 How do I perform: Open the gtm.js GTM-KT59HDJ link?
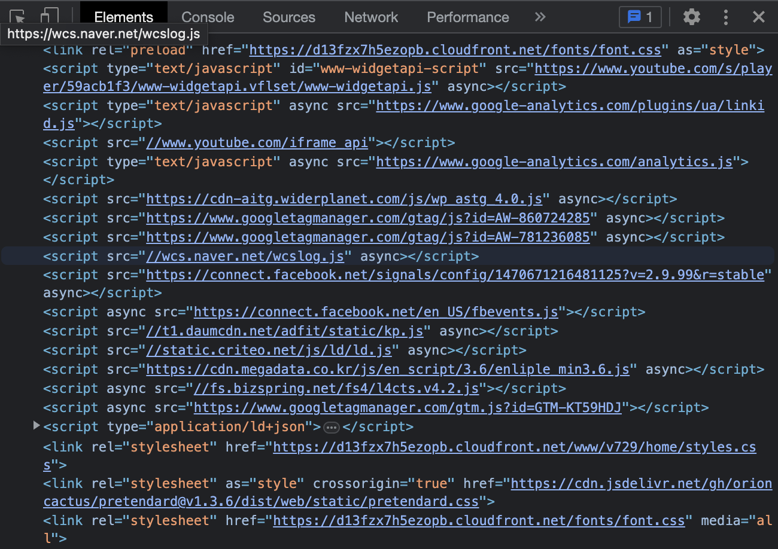coord(408,408)
